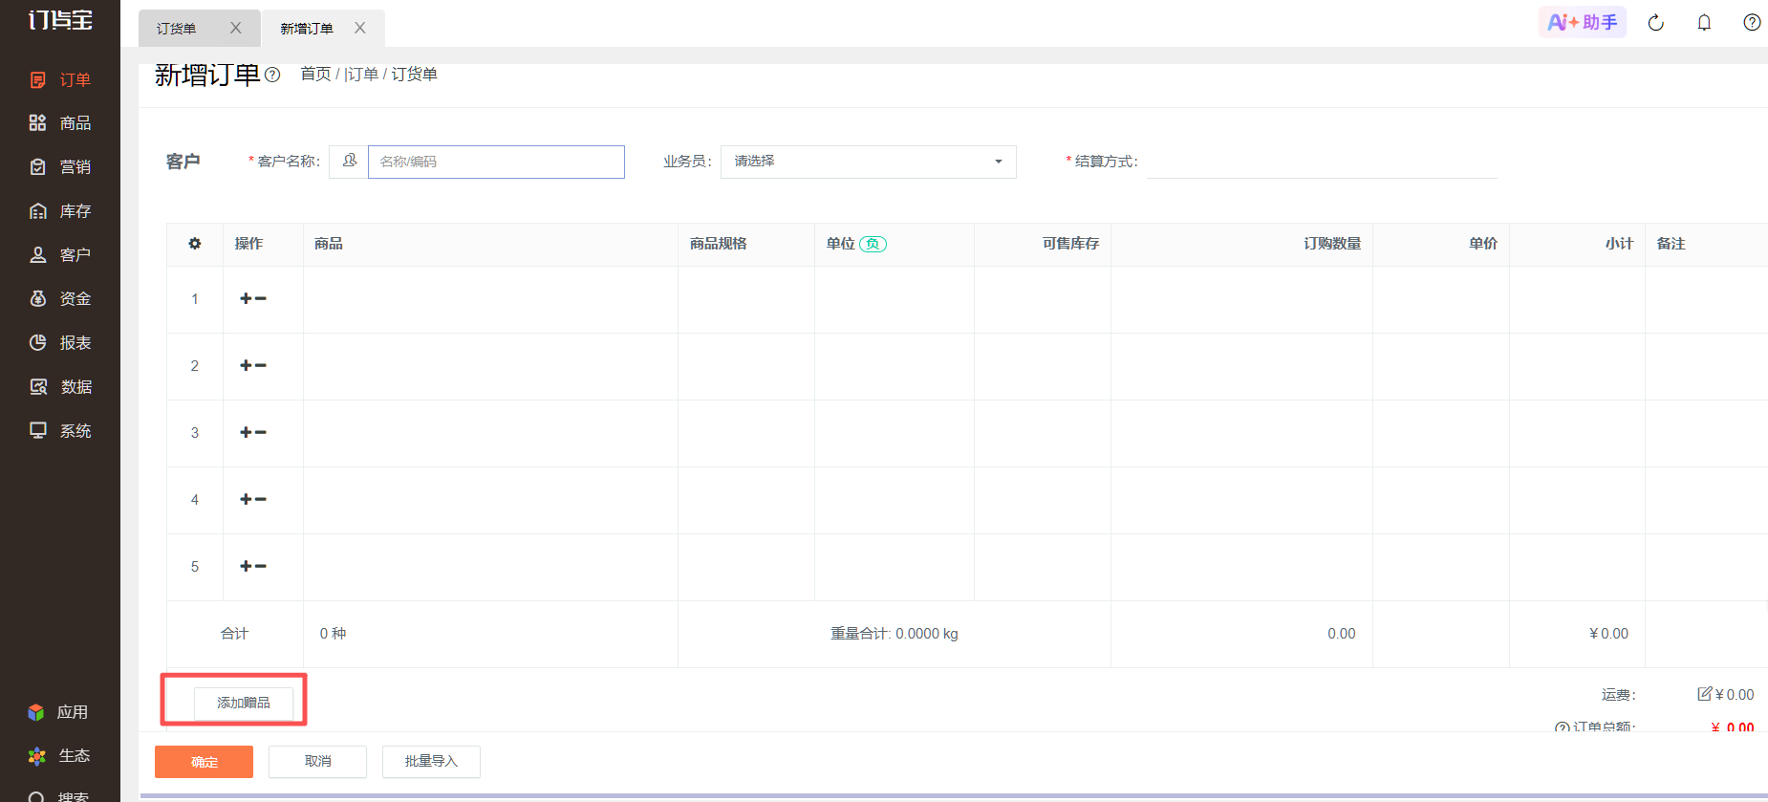1768x802 pixels.
Task: Click the 小计 column header
Action: coord(1577,245)
